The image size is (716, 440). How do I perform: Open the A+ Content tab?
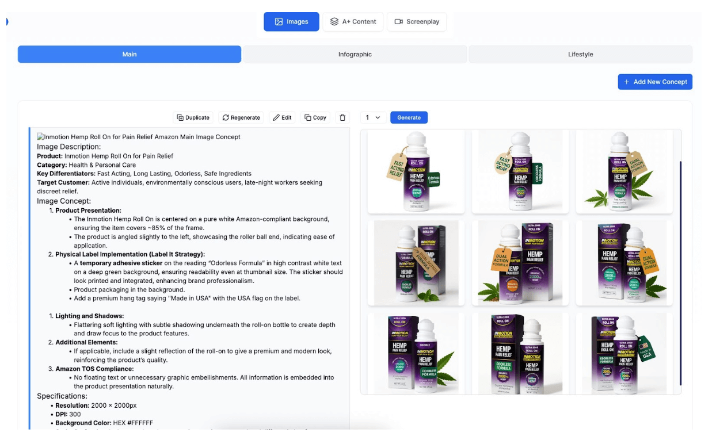click(353, 22)
